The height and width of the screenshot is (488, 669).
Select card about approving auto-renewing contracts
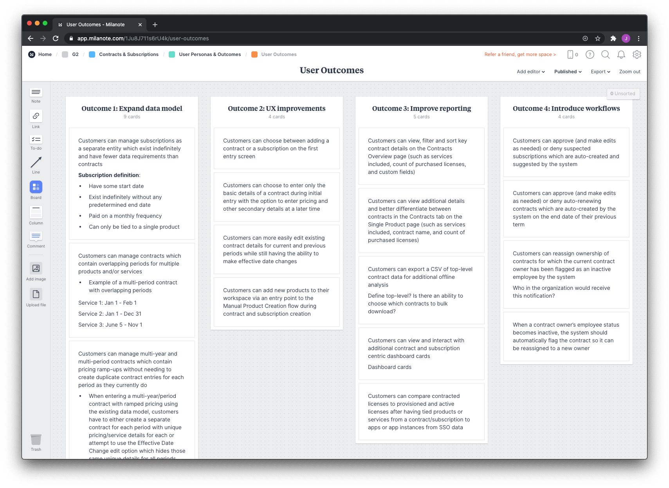[566, 209]
